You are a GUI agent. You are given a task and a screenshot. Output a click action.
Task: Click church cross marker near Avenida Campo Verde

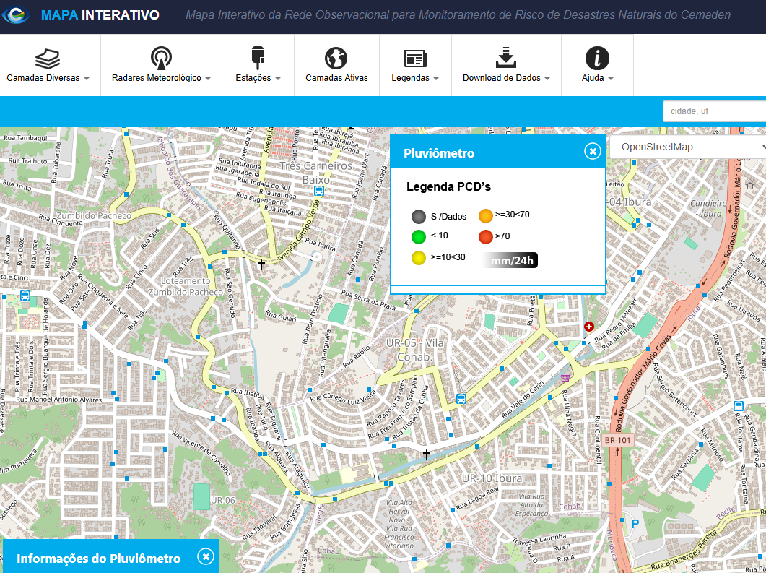[x=261, y=264]
